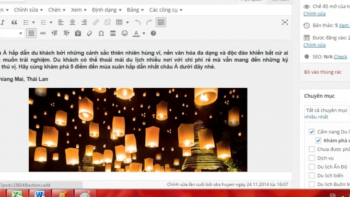The height and width of the screenshot is (197, 350).
Task: Insert special character omega
Action: pyautogui.click(x=101, y=33)
